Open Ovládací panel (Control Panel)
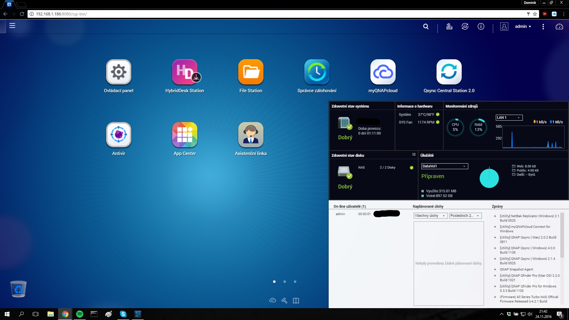This screenshot has width=569, height=320. [119, 72]
